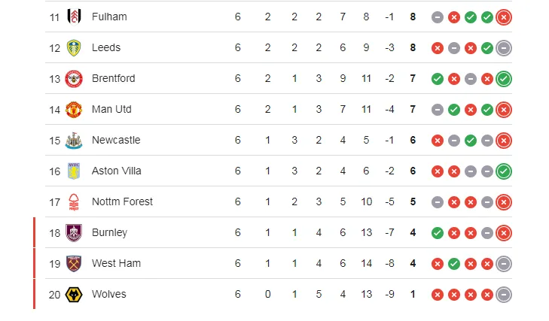Open Fulham's most recent loss result
This screenshot has width=549, height=321.
coord(504,17)
